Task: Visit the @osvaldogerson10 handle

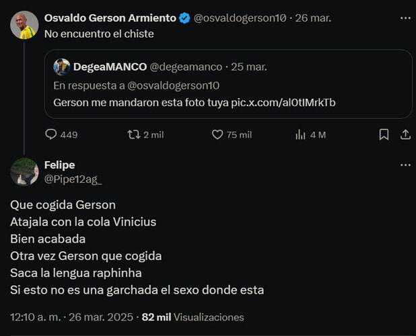Action: coord(240,18)
